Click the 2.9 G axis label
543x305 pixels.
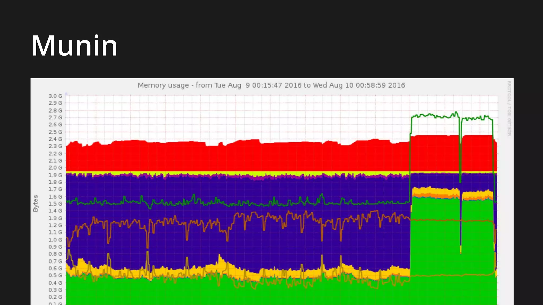(x=55, y=103)
